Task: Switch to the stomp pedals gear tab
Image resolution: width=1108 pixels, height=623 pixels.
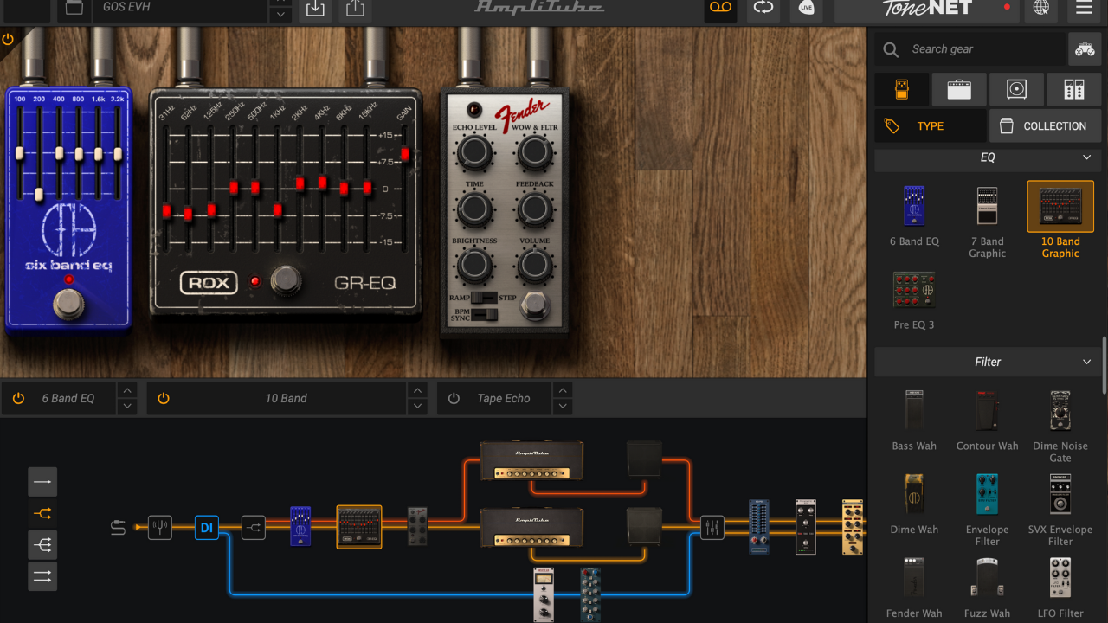Action: 901,89
